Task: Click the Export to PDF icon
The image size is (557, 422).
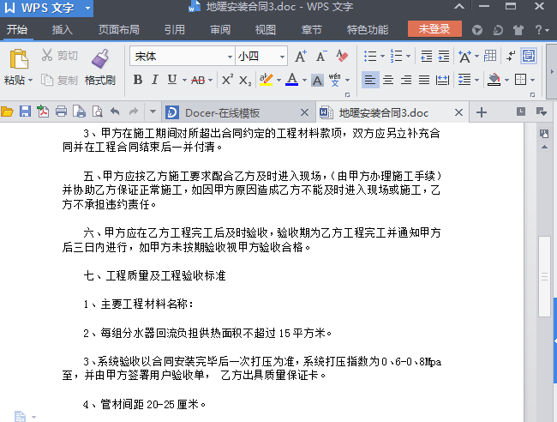Action: tap(43, 112)
